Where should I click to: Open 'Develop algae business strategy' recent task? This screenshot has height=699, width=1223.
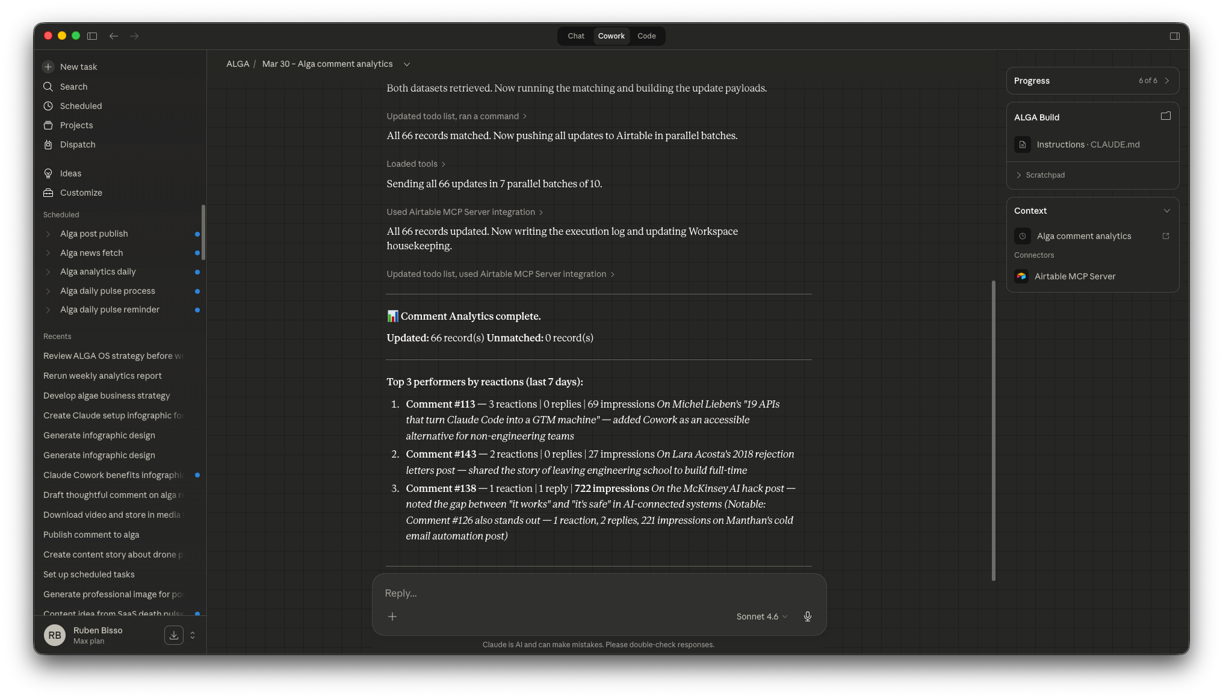tap(107, 396)
